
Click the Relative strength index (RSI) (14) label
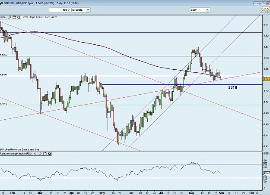[18, 154]
